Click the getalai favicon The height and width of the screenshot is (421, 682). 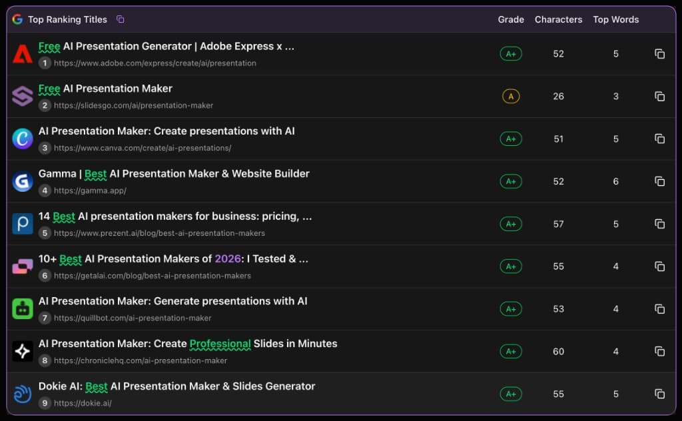click(23, 266)
